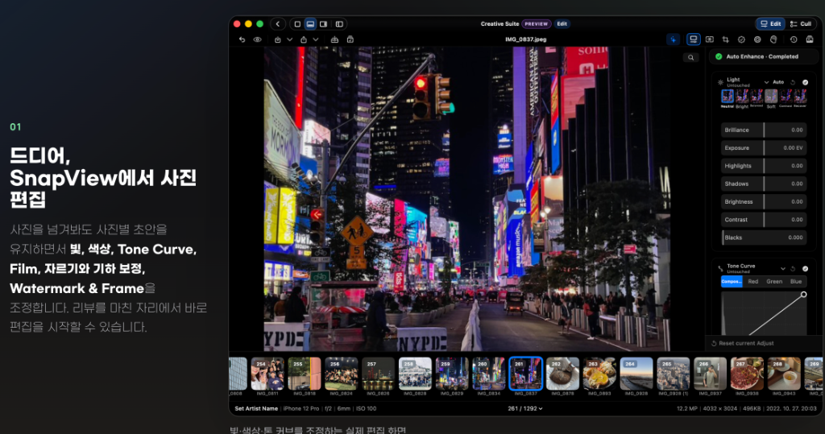Image resolution: width=825 pixels, height=434 pixels.
Task: Select the Neutral light preset thumbnail
Action: click(x=728, y=98)
